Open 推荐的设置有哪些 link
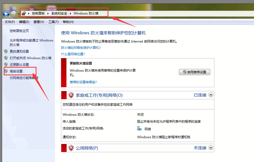254x162 pixels. [83, 82]
